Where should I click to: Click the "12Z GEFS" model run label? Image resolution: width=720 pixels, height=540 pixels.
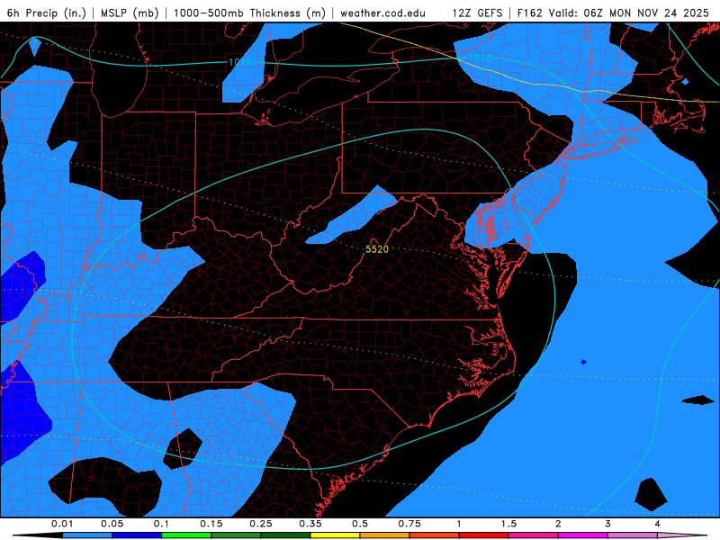coord(478,13)
